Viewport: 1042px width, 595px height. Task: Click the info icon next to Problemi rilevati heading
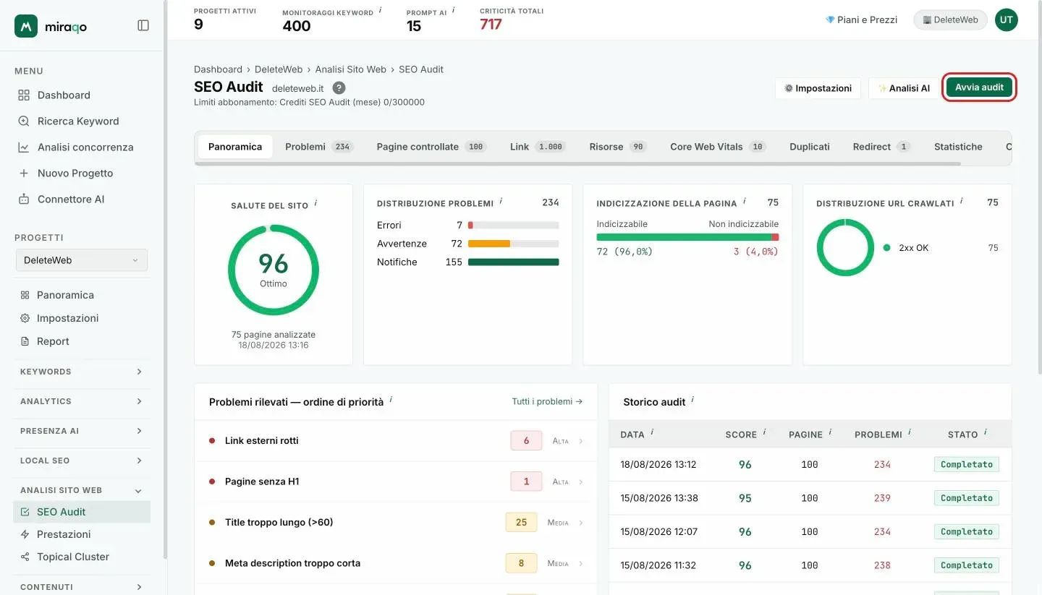pyautogui.click(x=391, y=400)
